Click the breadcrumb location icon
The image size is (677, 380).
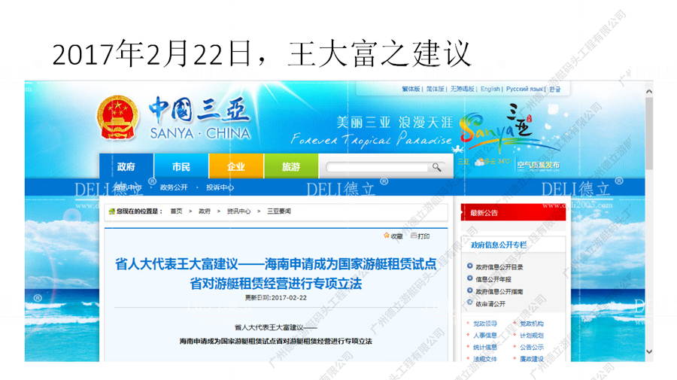click(x=112, y=211)
